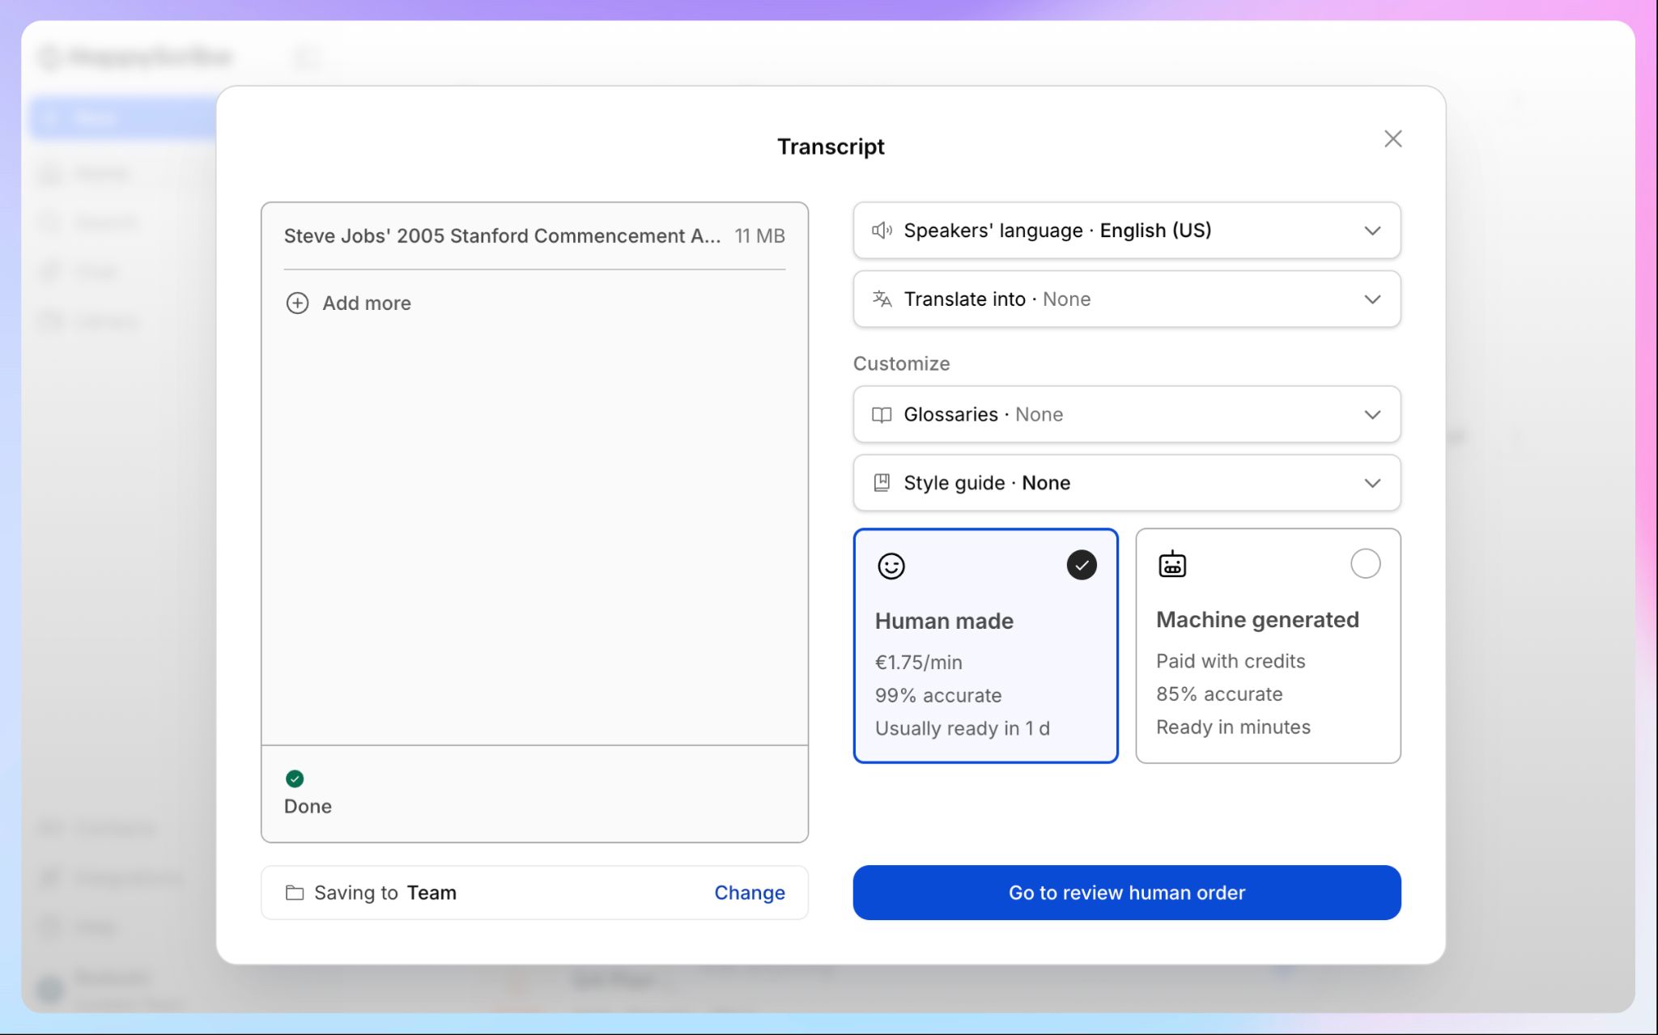Click the Done status text
Viewport: 1658px width, 1035px height.
coord(308,807)
